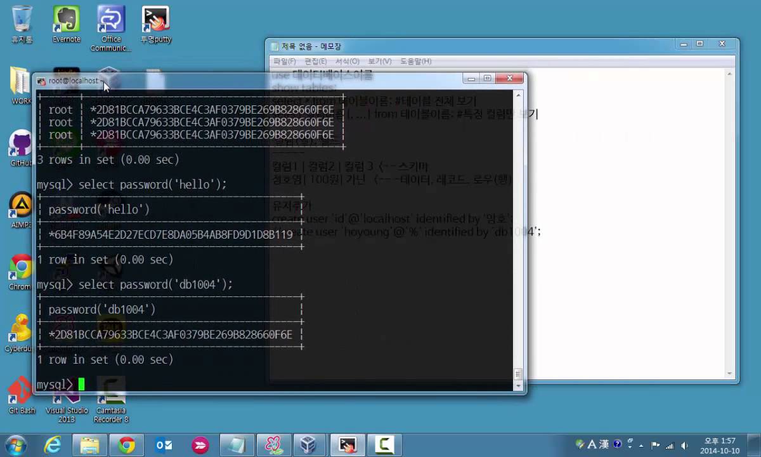761x457 pixels.
Task: Open the Git Bash desktop shortcut
Action: (x=22, y=395)
